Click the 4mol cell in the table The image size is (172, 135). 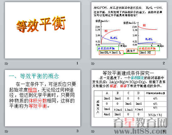(x=107, y=114)
